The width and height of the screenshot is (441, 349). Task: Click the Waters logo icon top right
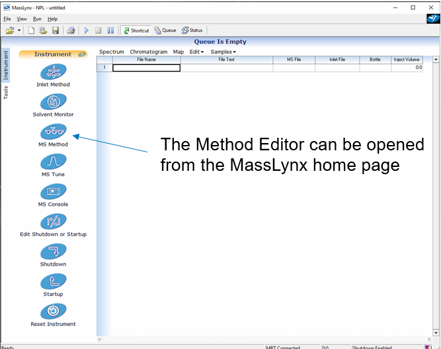pyautogui.click(x=433, y=19)
